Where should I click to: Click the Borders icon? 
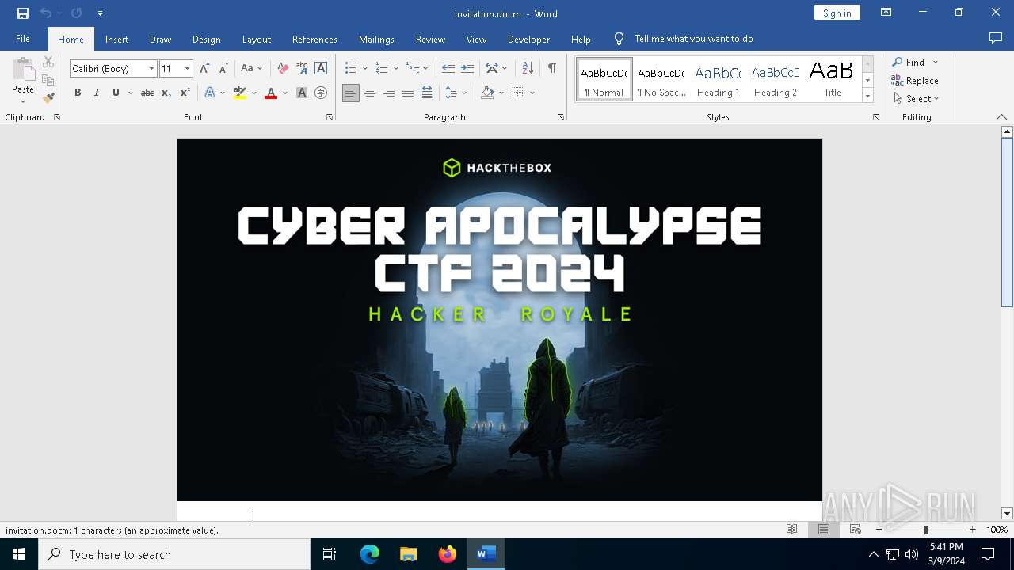point(518,93)
